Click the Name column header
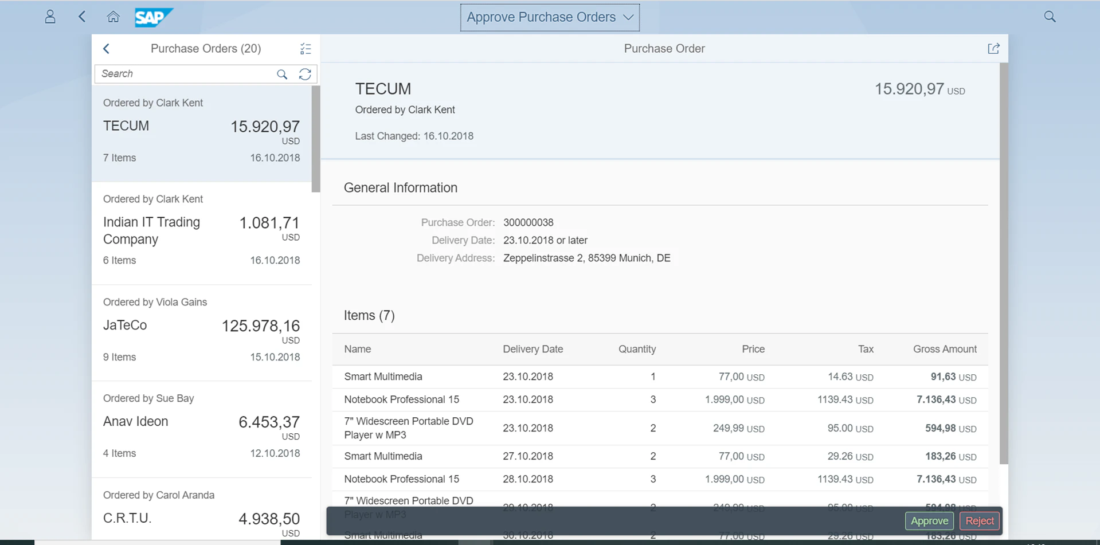The height and width of the screenshot is (545, 1100). coord(358,349)
